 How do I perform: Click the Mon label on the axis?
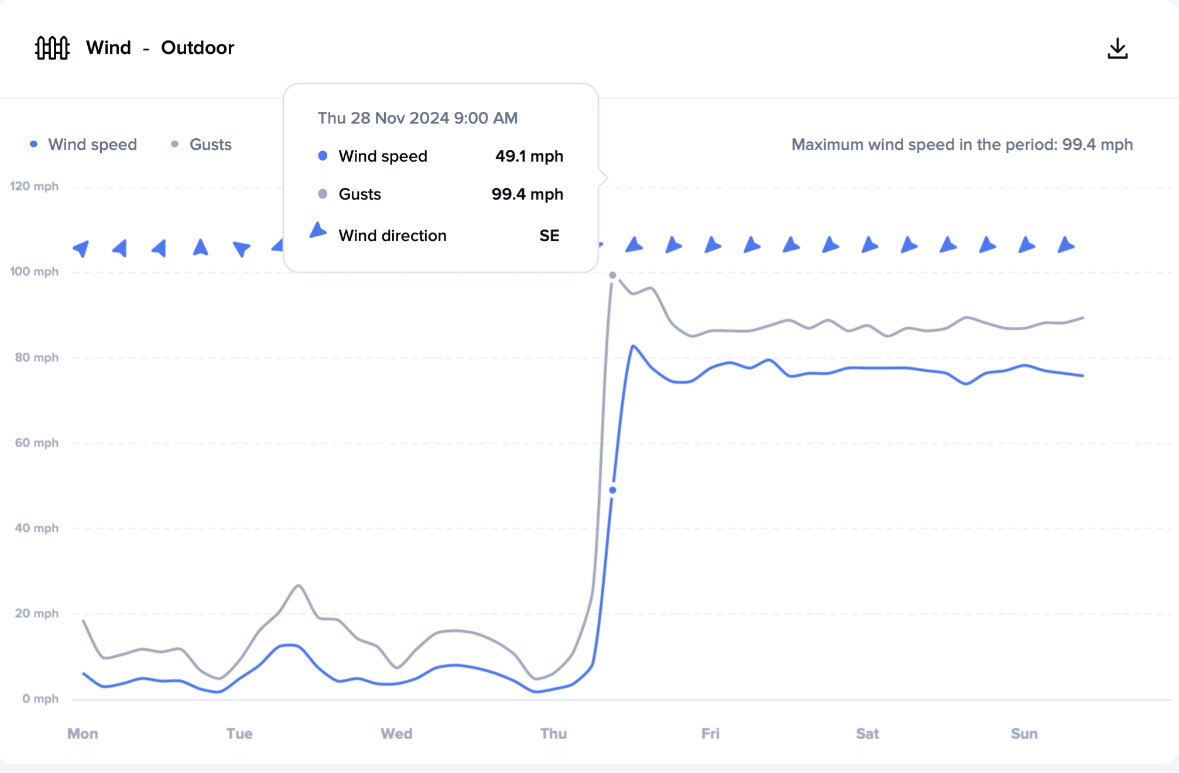tap(83, 734)
